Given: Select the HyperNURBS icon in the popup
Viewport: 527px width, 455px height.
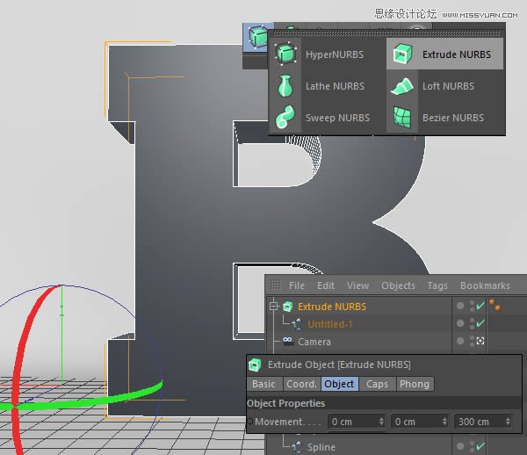Looking at the screenshot, I should [x=285, y=54].
